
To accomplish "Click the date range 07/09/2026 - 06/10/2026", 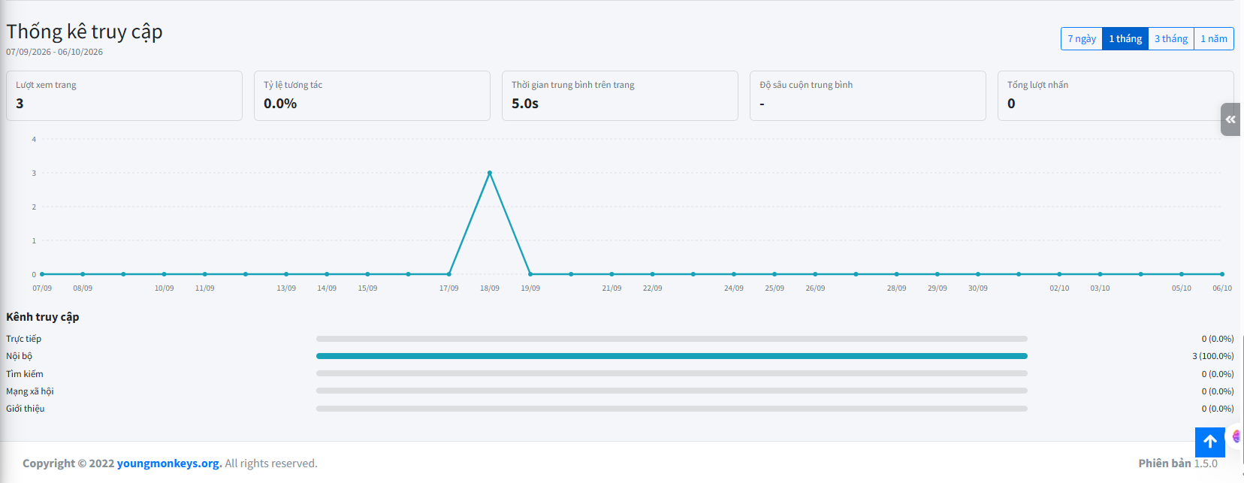I will click(55, 52).
